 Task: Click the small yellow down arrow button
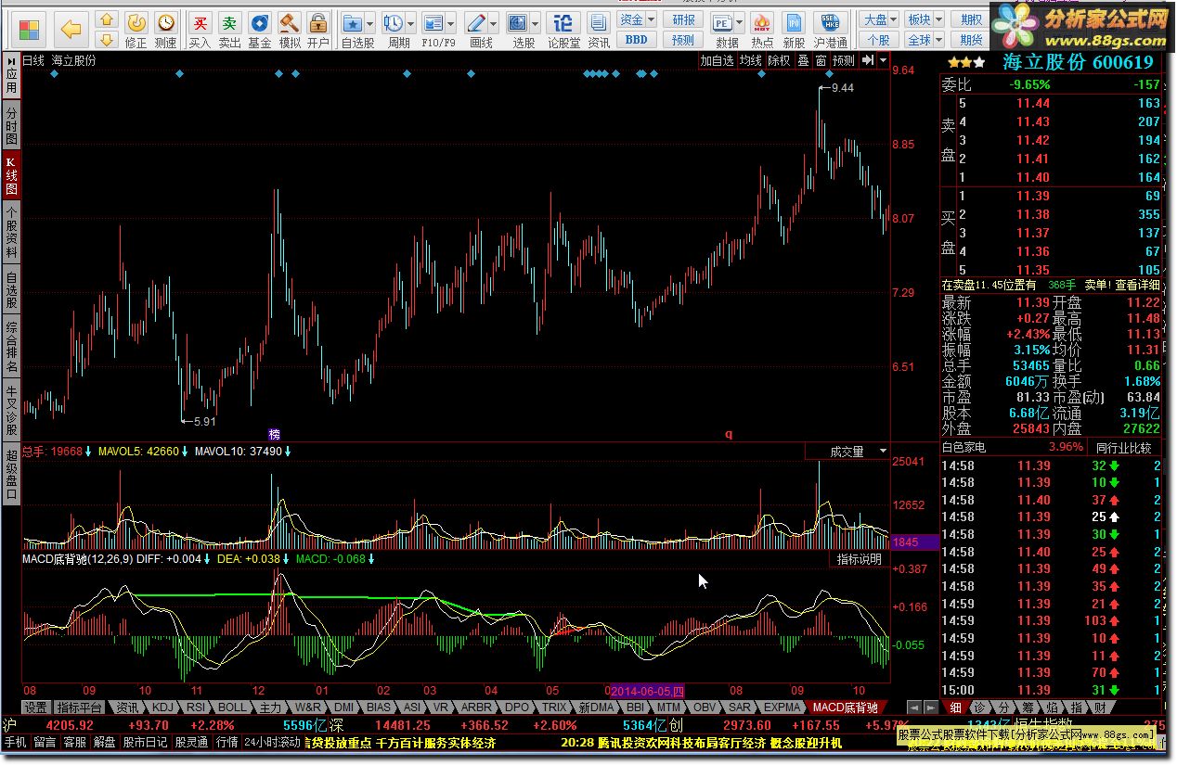coord(107,40)
